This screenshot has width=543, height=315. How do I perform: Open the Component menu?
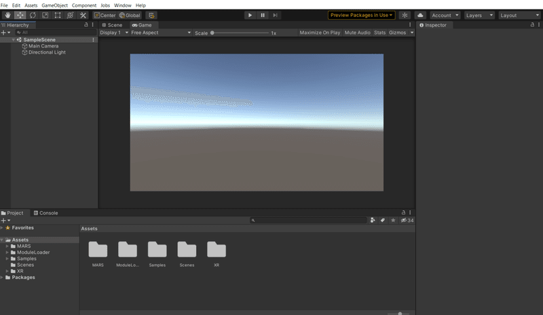coord(84,5)
